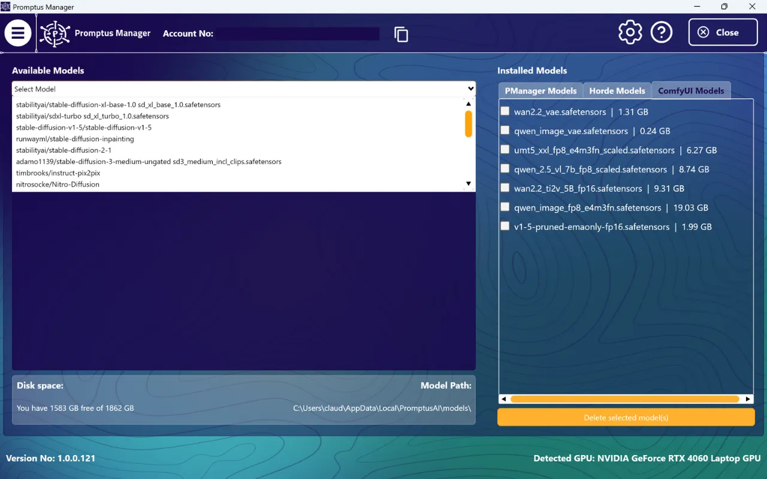
Task: Click Delete selected model(s) button
Action: [626, 417]
